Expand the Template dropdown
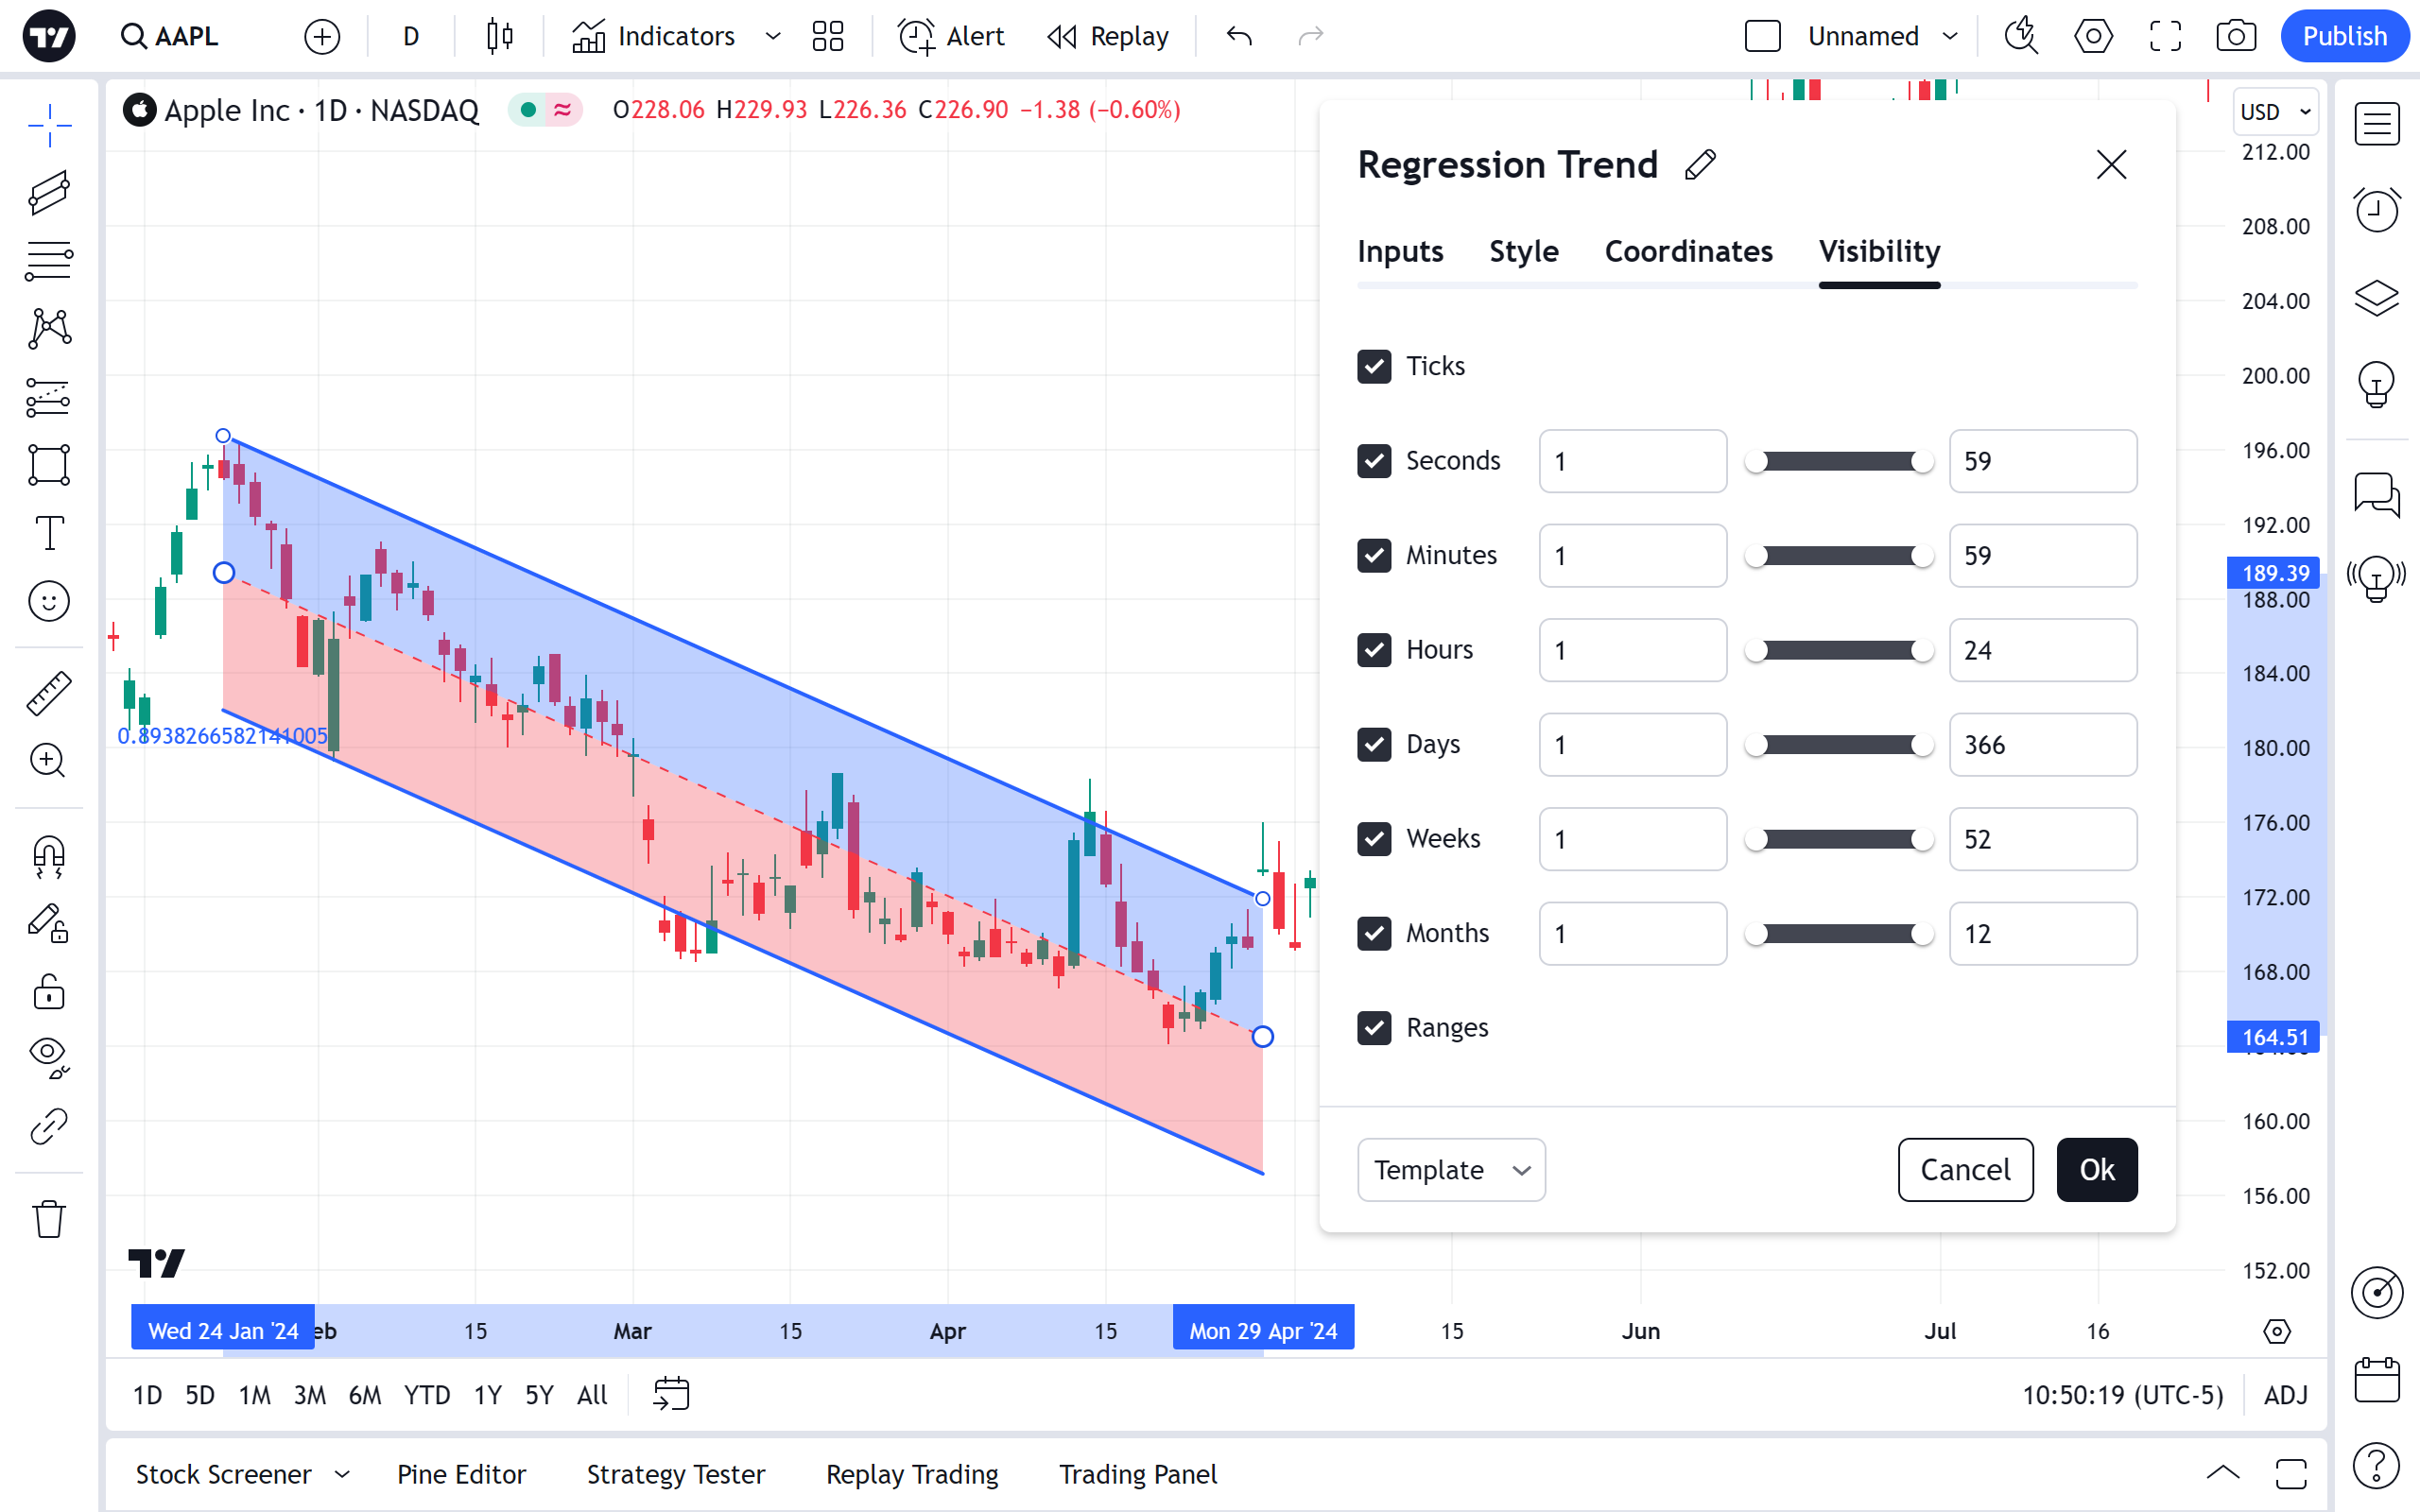This screenshot has width=2420, height=1512. (x=1451, y=1170)
